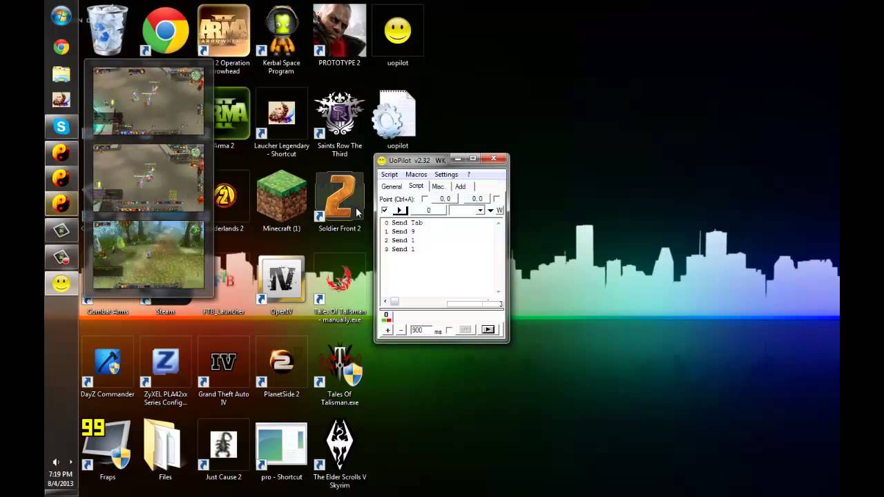Viewport: 884px width, 497px height.
Task: Open the Tales Of Talisman manually.exe shortcut
Action: click(x=339, y=289)
